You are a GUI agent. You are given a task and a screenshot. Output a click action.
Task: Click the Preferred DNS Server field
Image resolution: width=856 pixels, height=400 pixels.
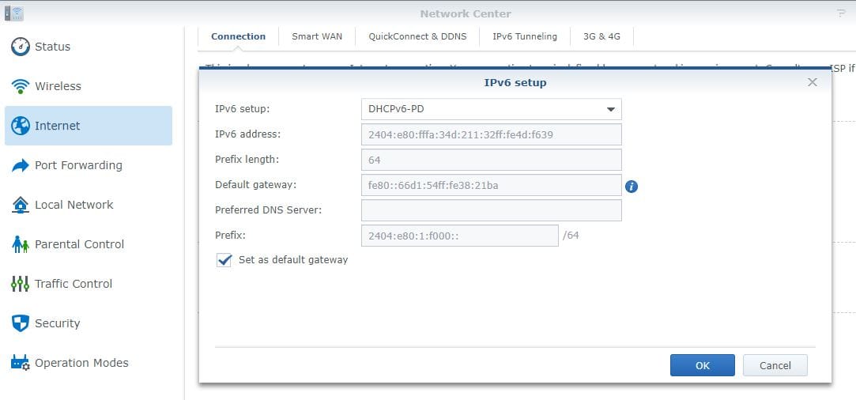(491, 210)
